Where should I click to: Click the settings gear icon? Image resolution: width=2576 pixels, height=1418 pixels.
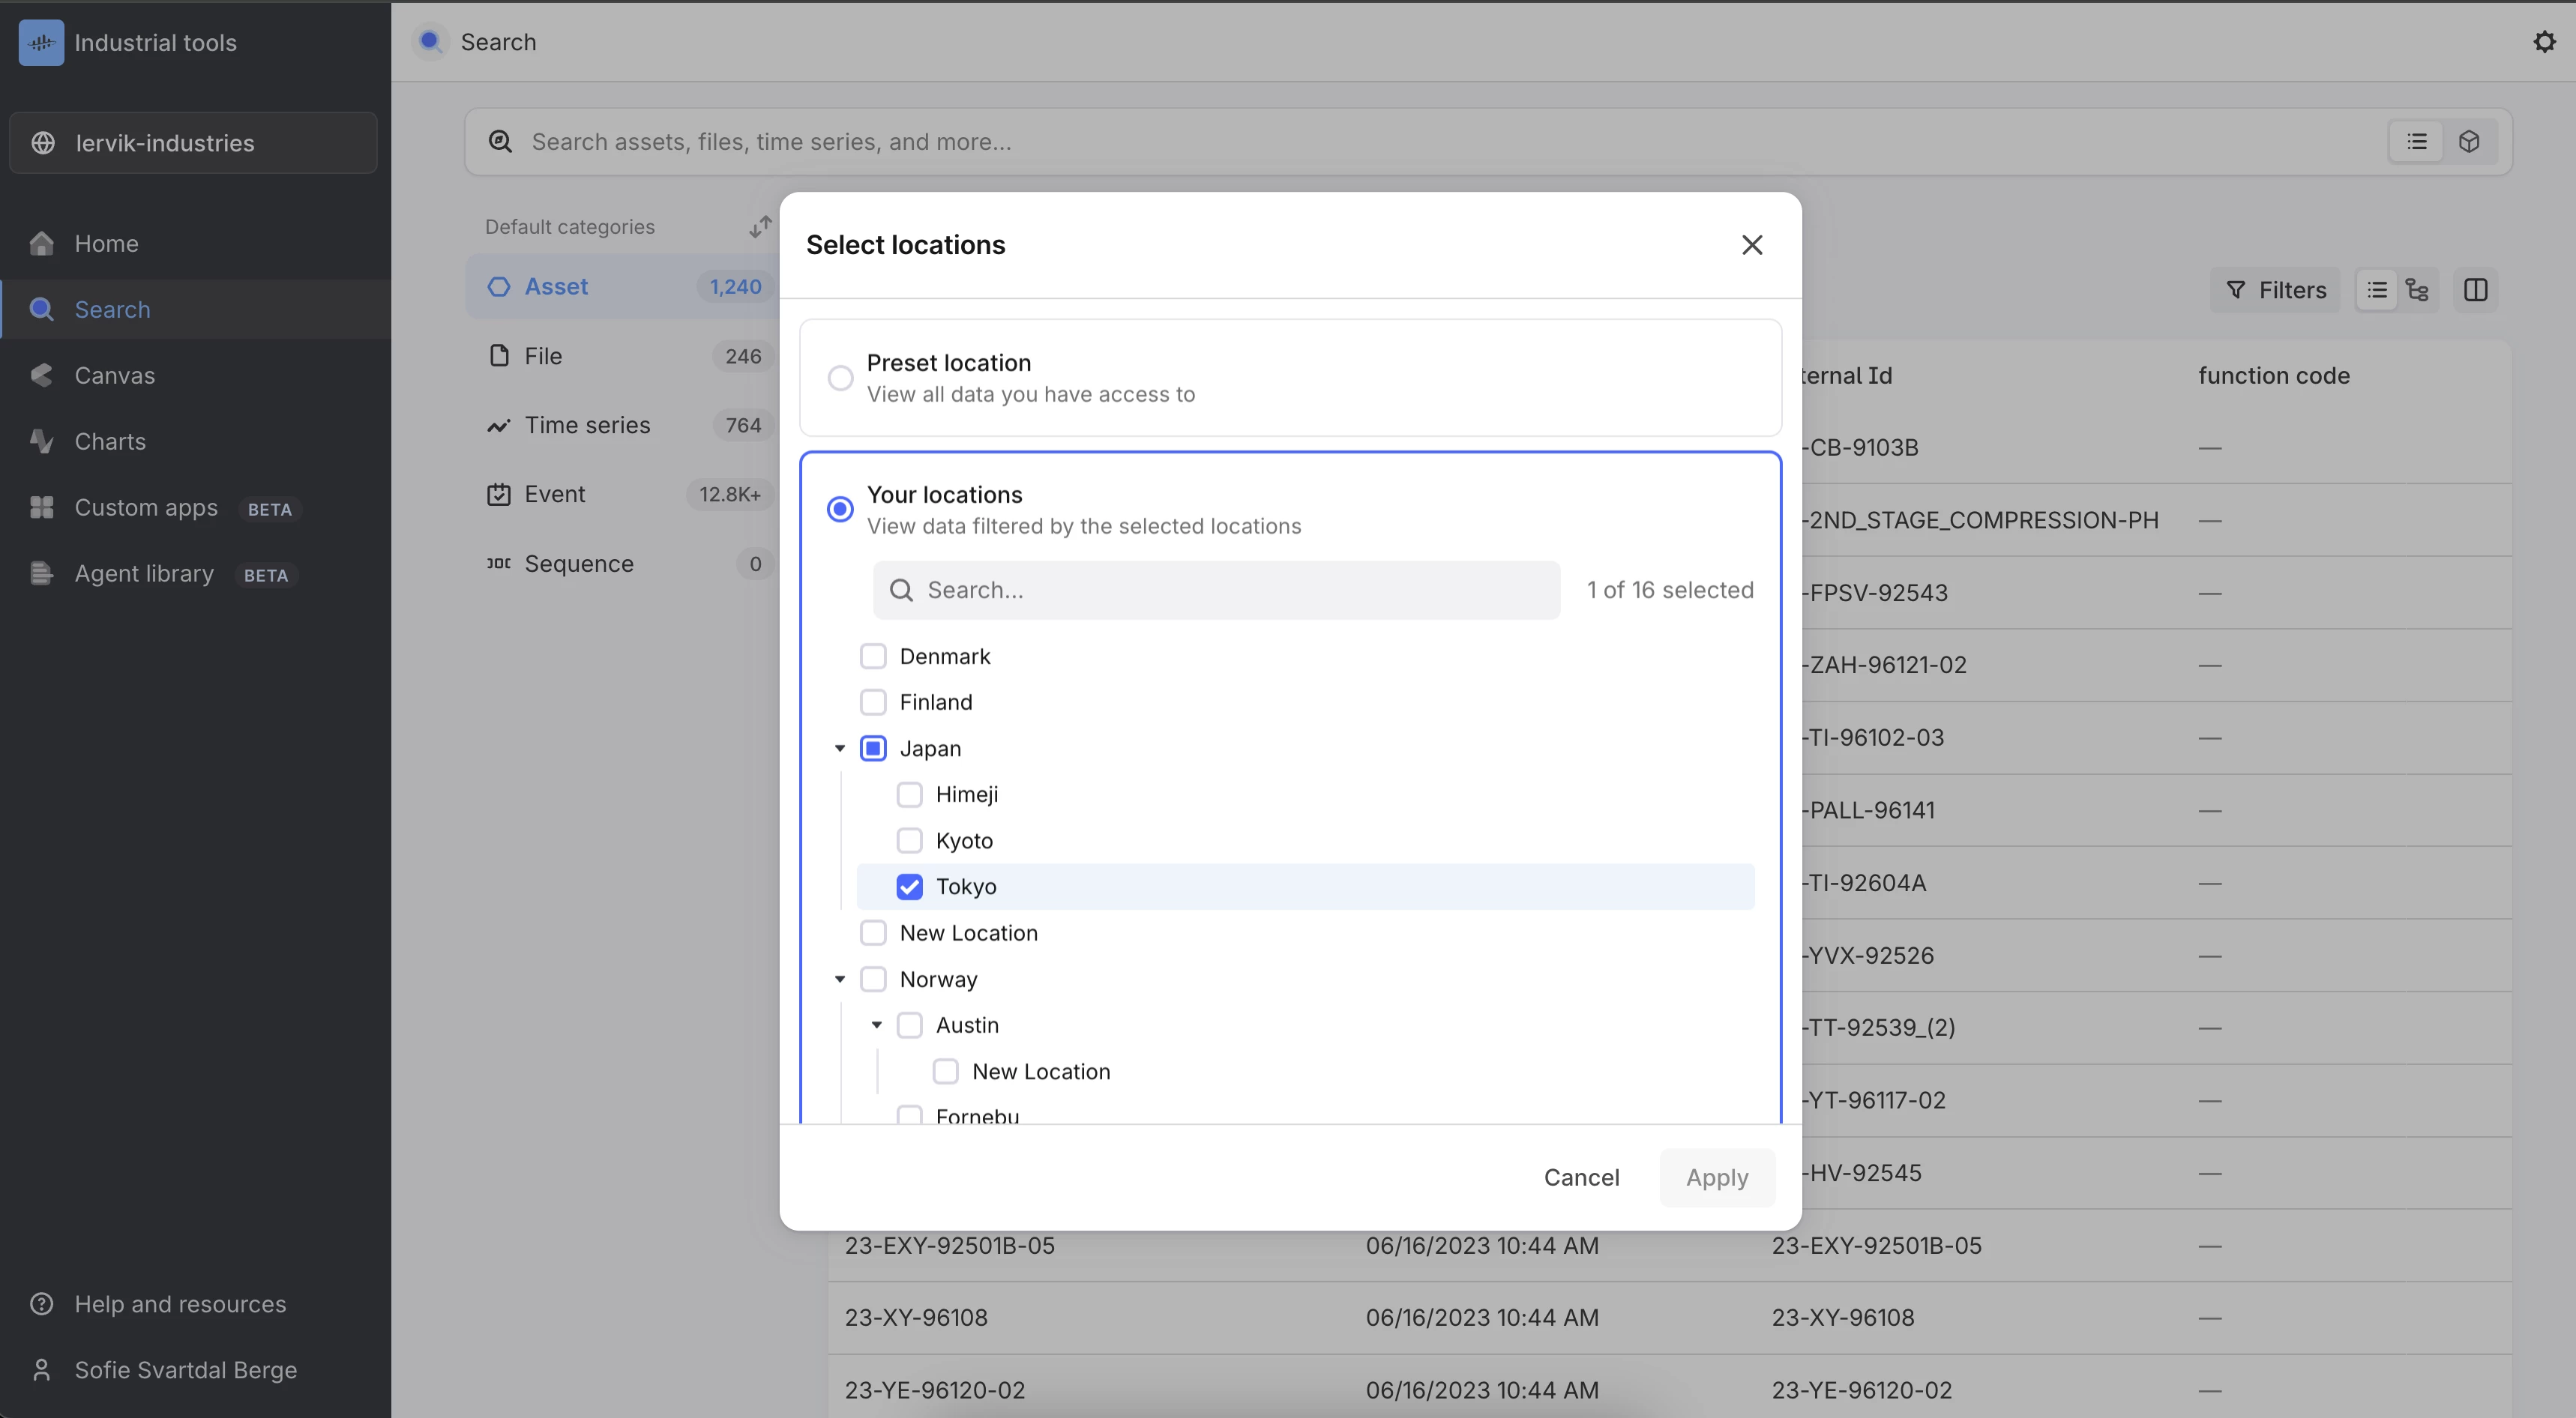point(2544,42)
